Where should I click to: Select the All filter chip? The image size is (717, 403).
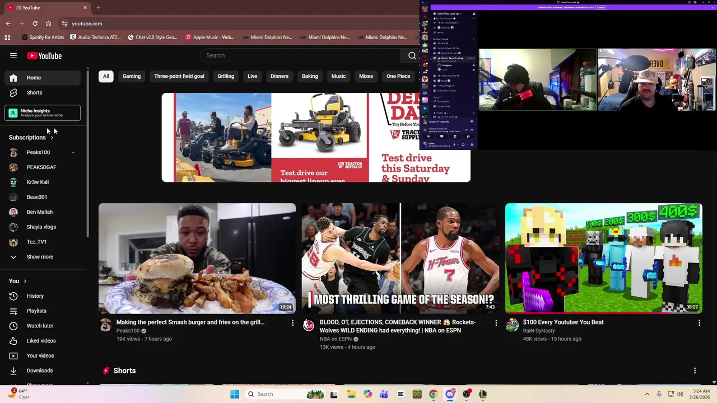(106, 76)
